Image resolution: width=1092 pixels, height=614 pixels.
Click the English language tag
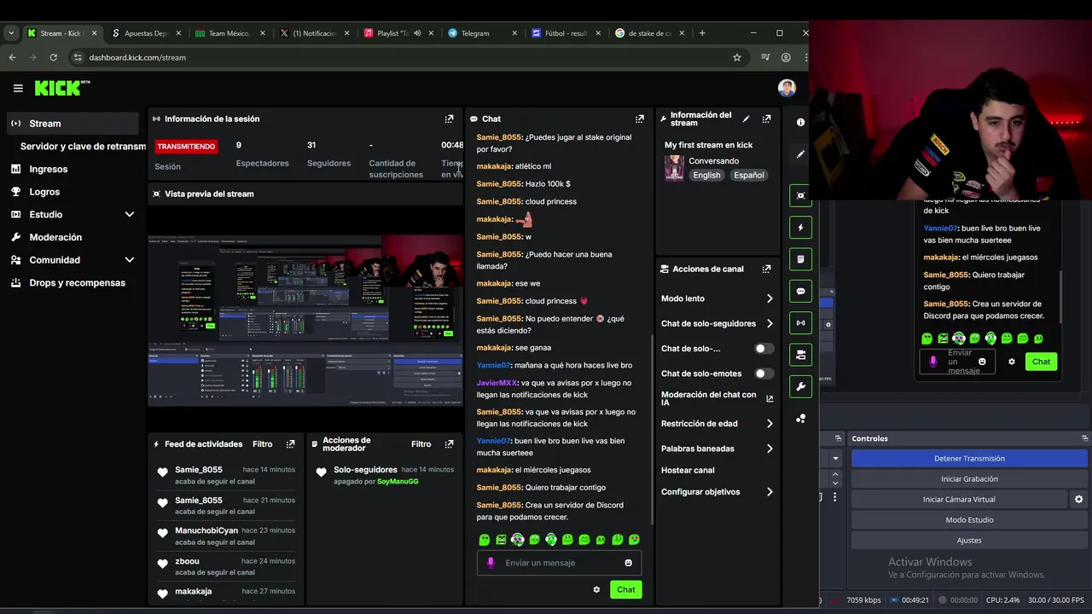pos(706,175)
